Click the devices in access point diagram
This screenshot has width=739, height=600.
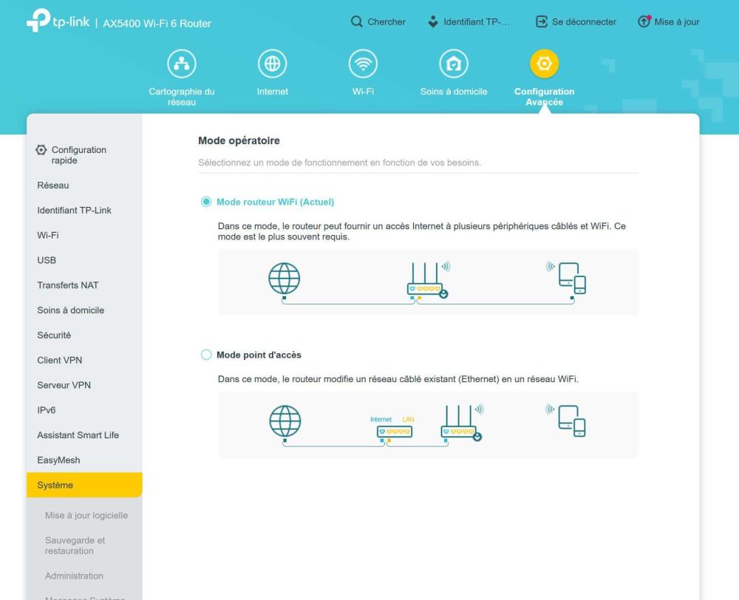[x=567, y=420]
